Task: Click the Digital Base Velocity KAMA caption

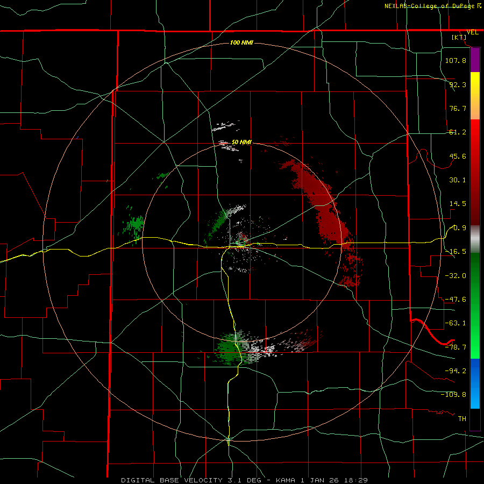Action: [x=245, y=480]
